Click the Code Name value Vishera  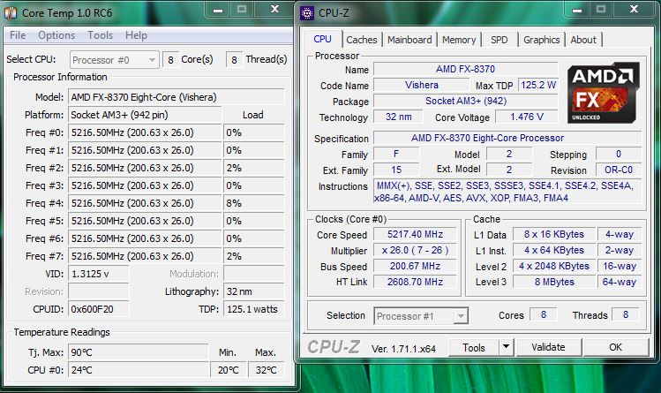point(422,85)
